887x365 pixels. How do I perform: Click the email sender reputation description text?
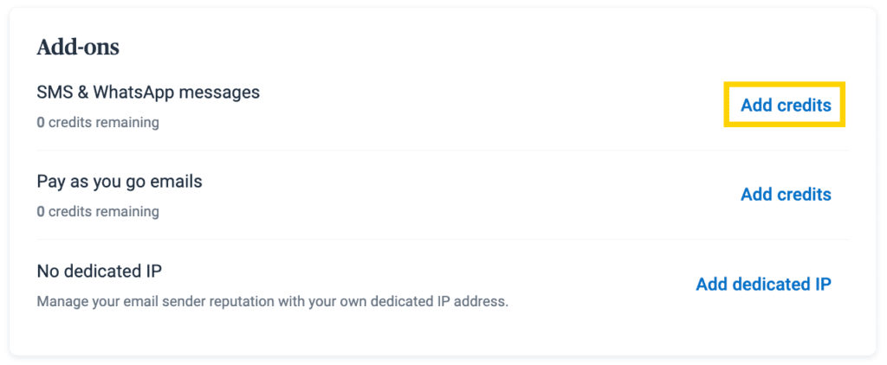[x=272, y=302]
